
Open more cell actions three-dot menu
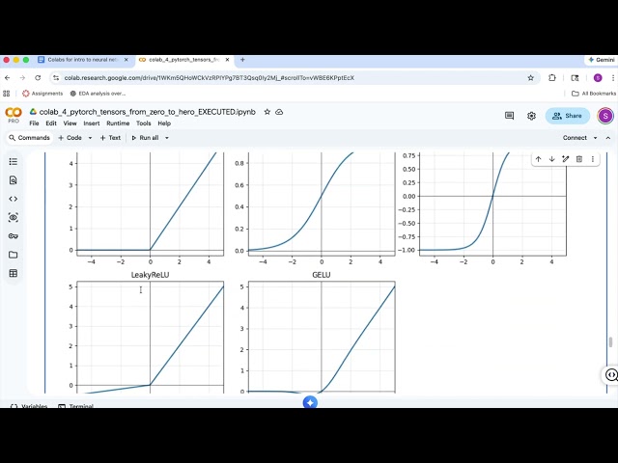(592, 159)
